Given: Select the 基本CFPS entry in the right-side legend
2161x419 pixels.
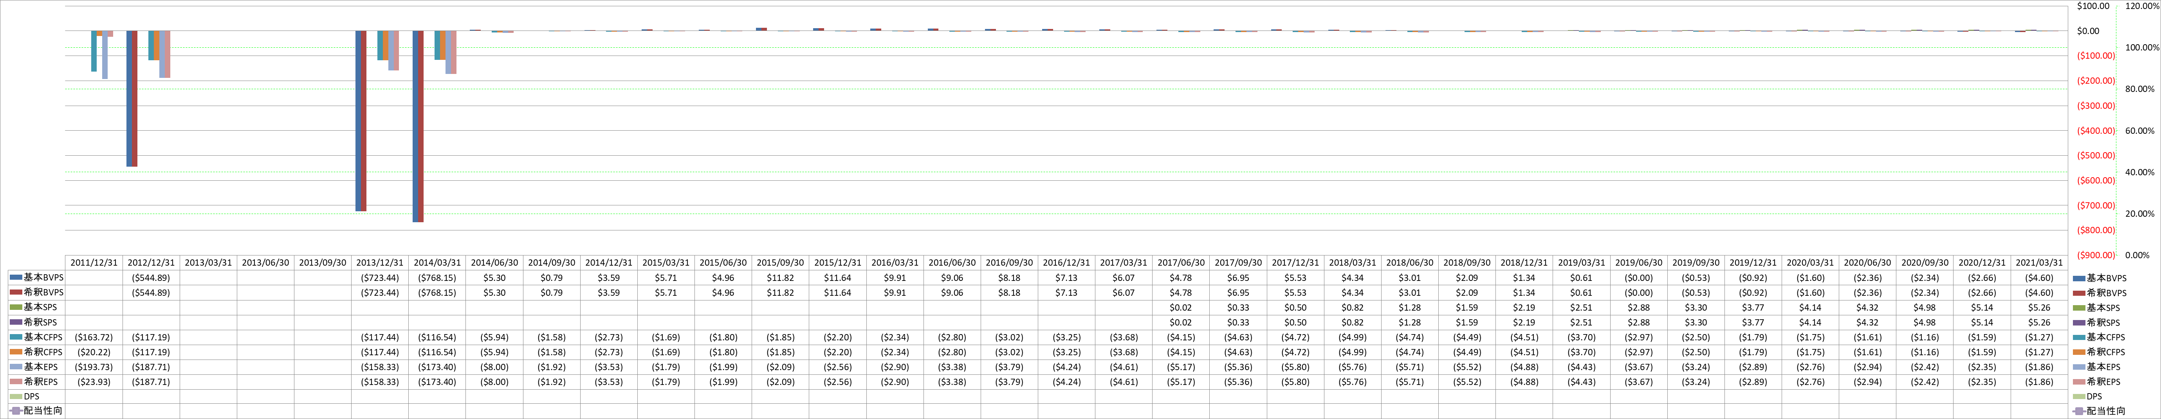Looking at the screenshot, I should tap(2099, 338).
